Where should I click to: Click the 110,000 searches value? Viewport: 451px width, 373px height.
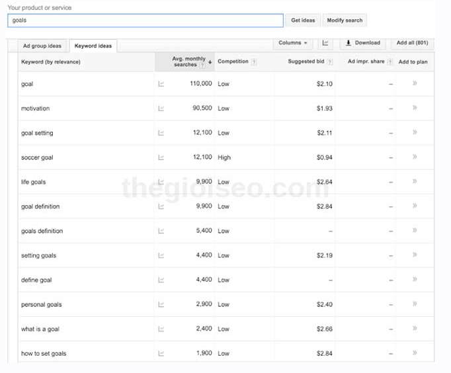tap(201, 83)
